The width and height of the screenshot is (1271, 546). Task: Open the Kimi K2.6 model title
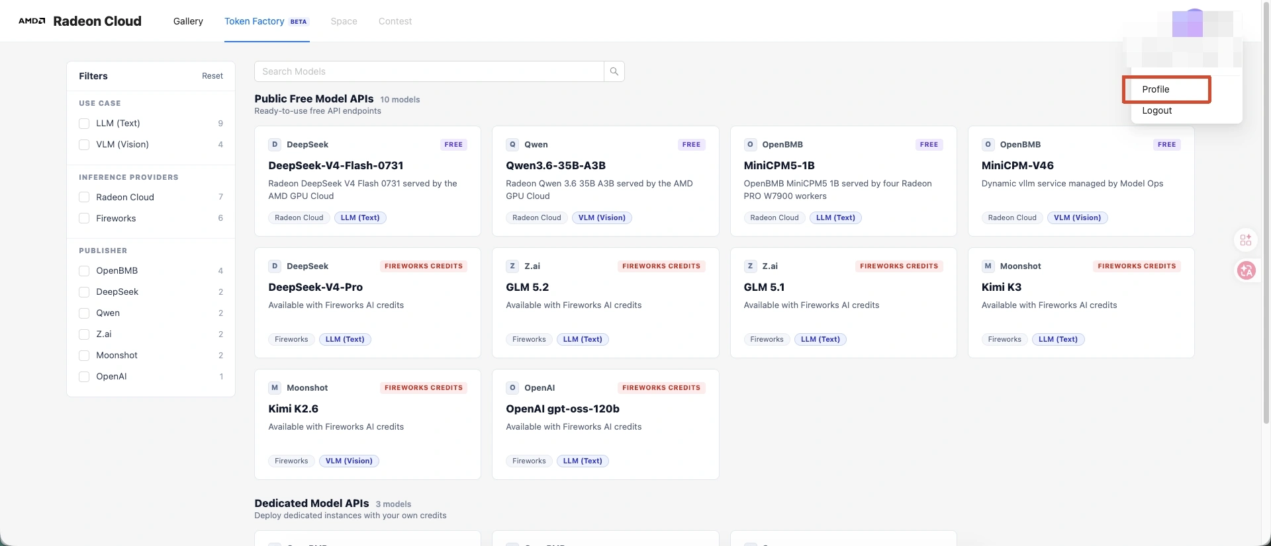293,409
